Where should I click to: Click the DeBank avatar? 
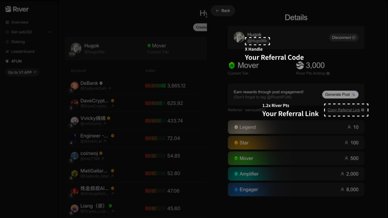[74, 85]
